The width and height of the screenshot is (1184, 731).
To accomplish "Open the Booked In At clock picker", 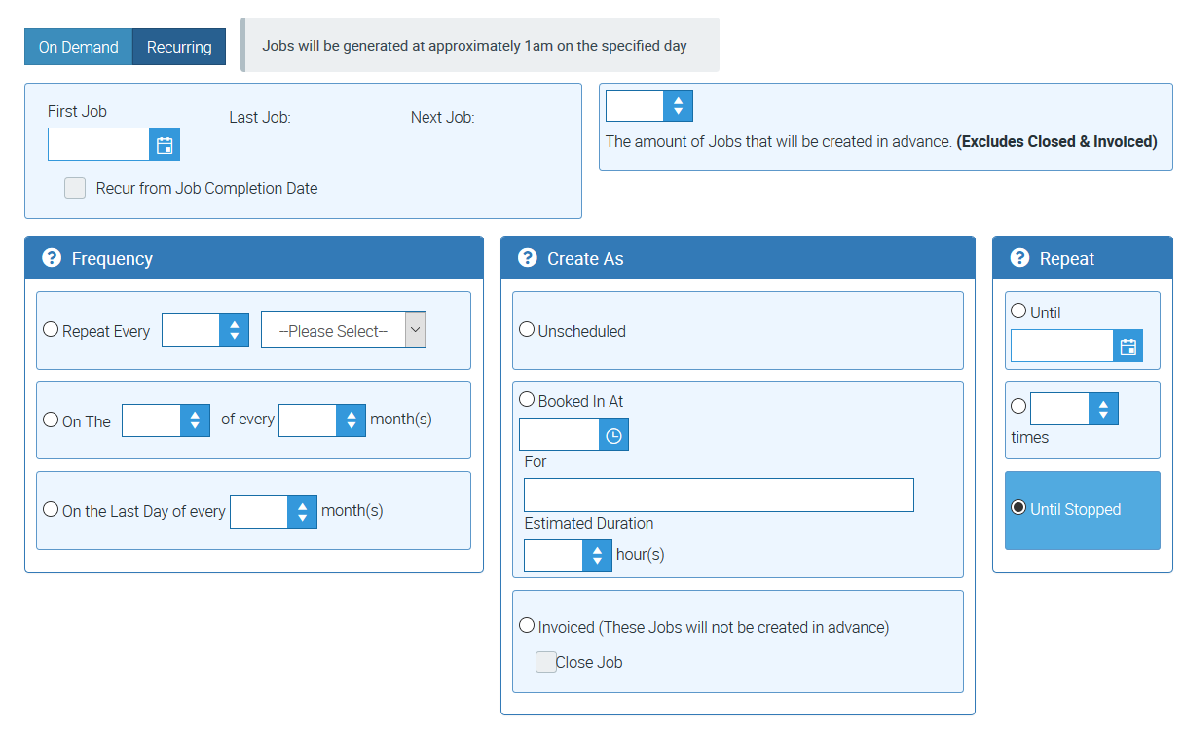I will click(613, 435).
